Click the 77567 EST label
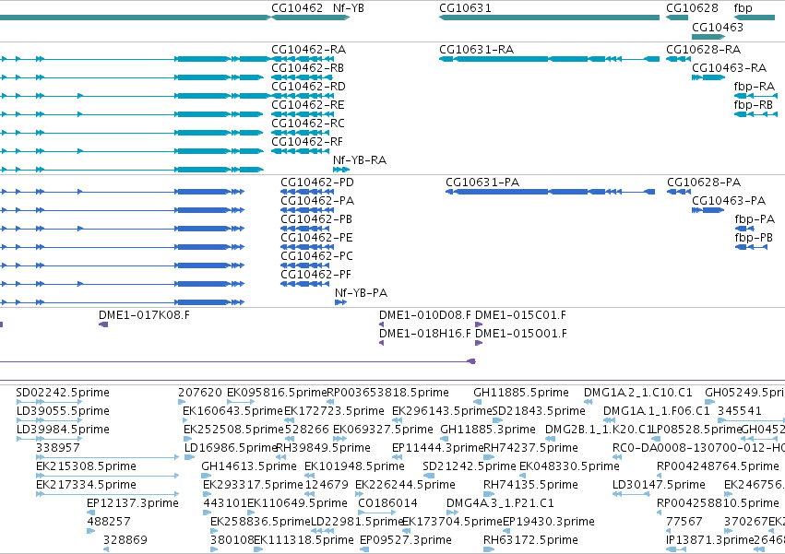This screenshot has height=554, width=785. [x=684, y=522]
